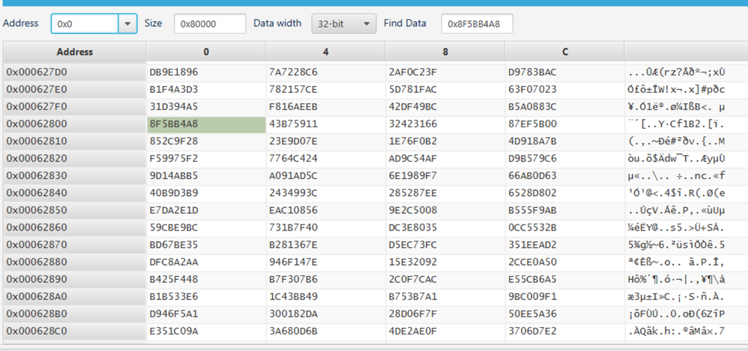Open the Address combo box dropdown arrow
The height and width of the screenshot is (351, 748).
[127, 23]
